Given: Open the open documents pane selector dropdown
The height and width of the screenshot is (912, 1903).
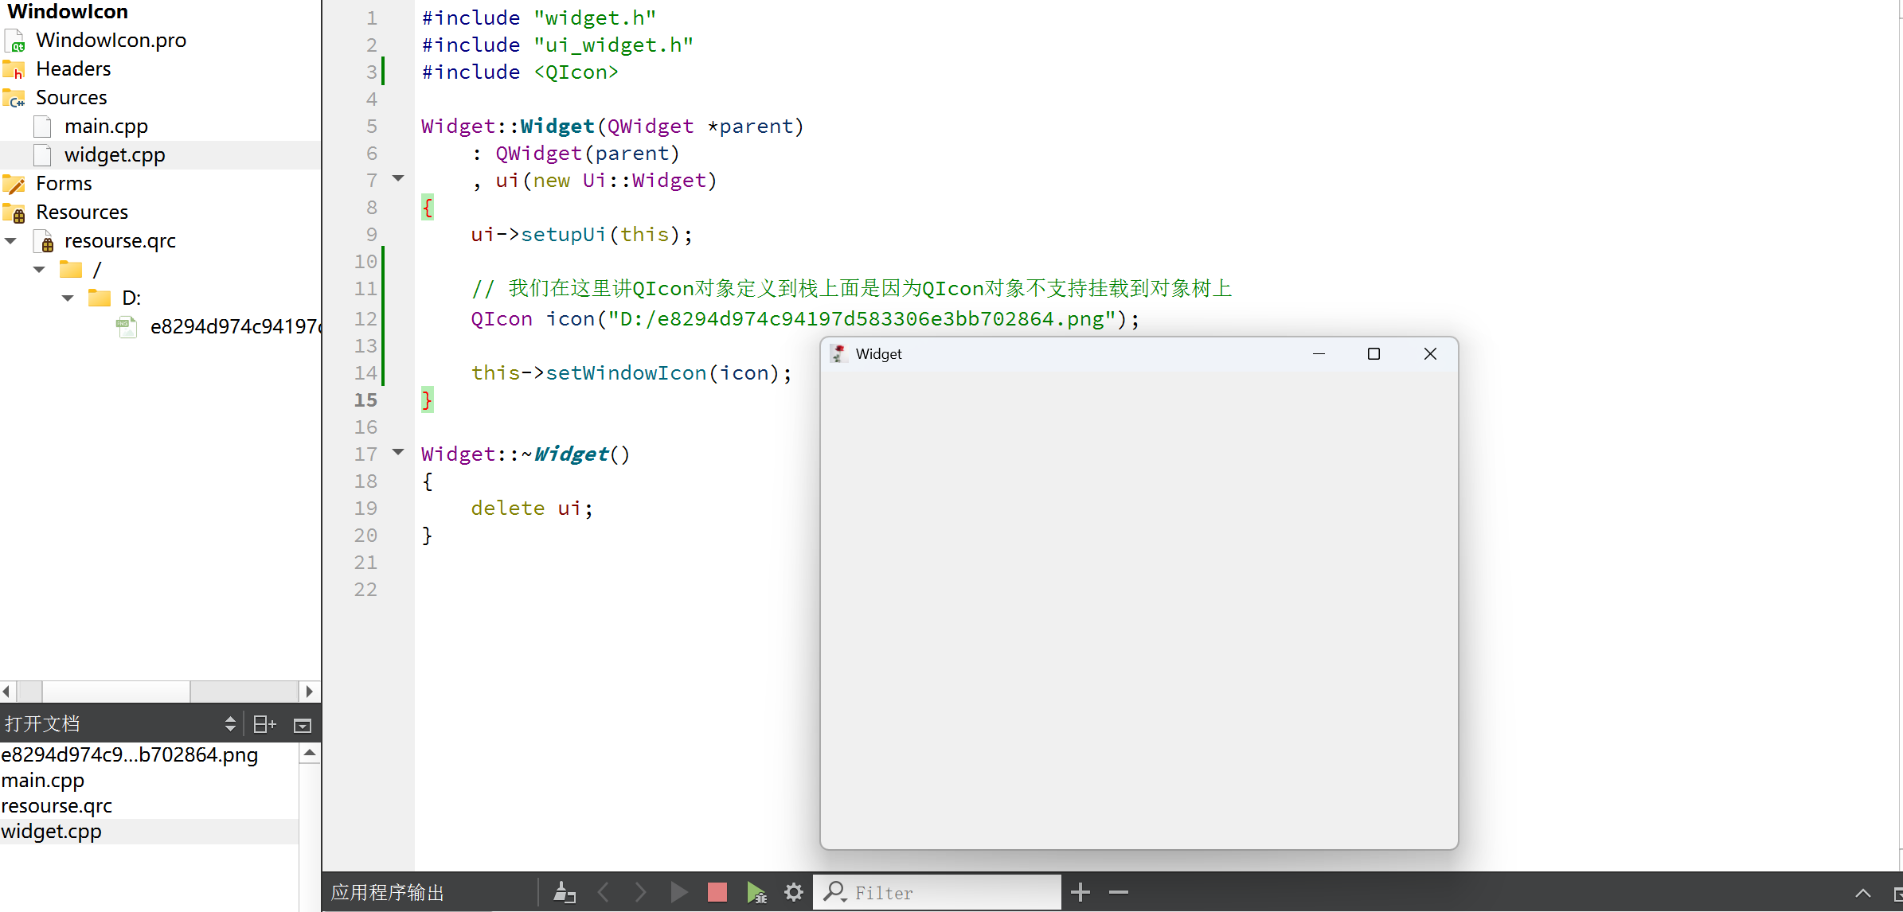Looking at the screenshot, I should pyautogui.click(x=230, y=724).
